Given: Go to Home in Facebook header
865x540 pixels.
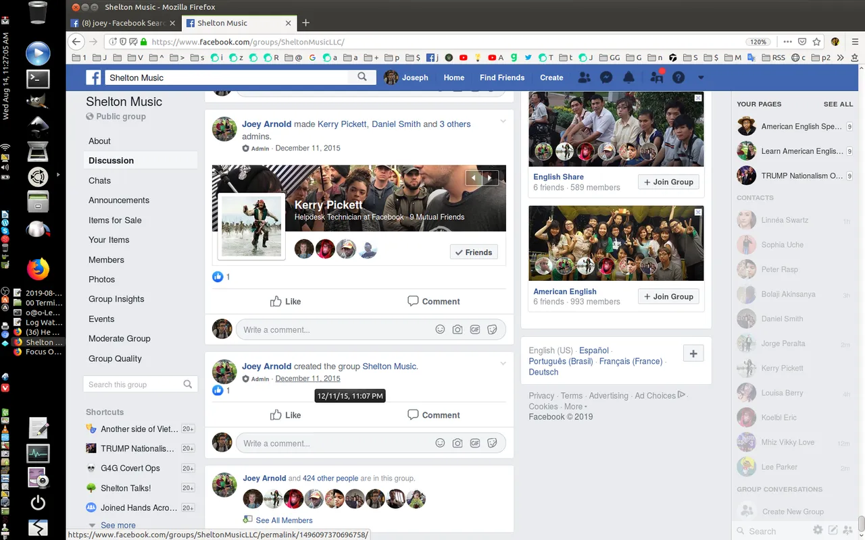Looking at the screenshot, I should (x=453, y=78).
